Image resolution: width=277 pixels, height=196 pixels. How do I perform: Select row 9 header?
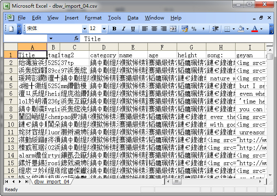(x=11, y=117)
